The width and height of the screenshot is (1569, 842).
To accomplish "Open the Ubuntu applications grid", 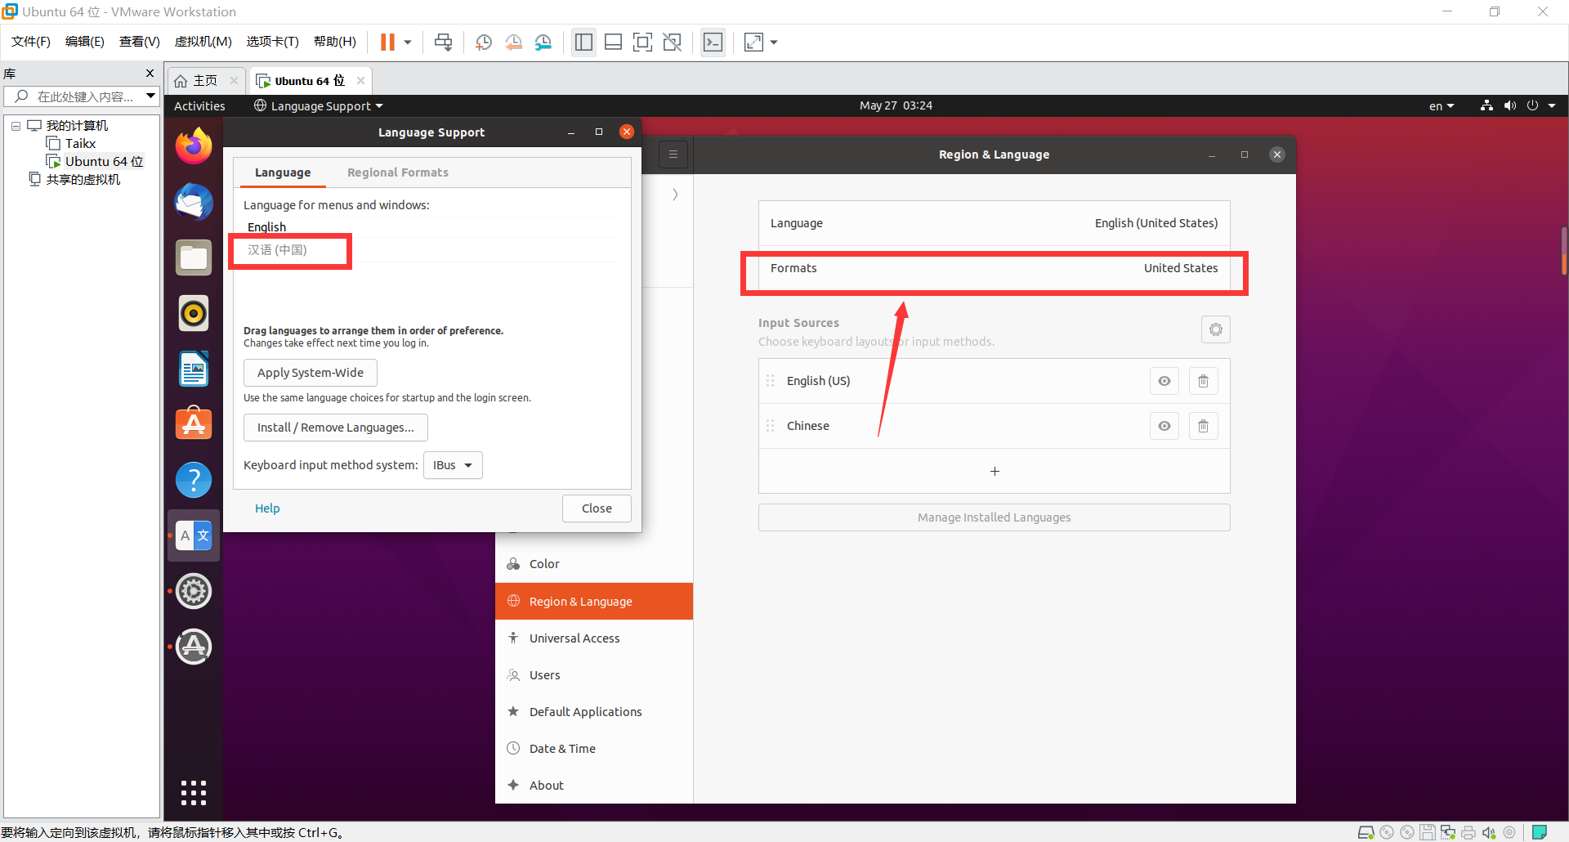I will [193, 792].
